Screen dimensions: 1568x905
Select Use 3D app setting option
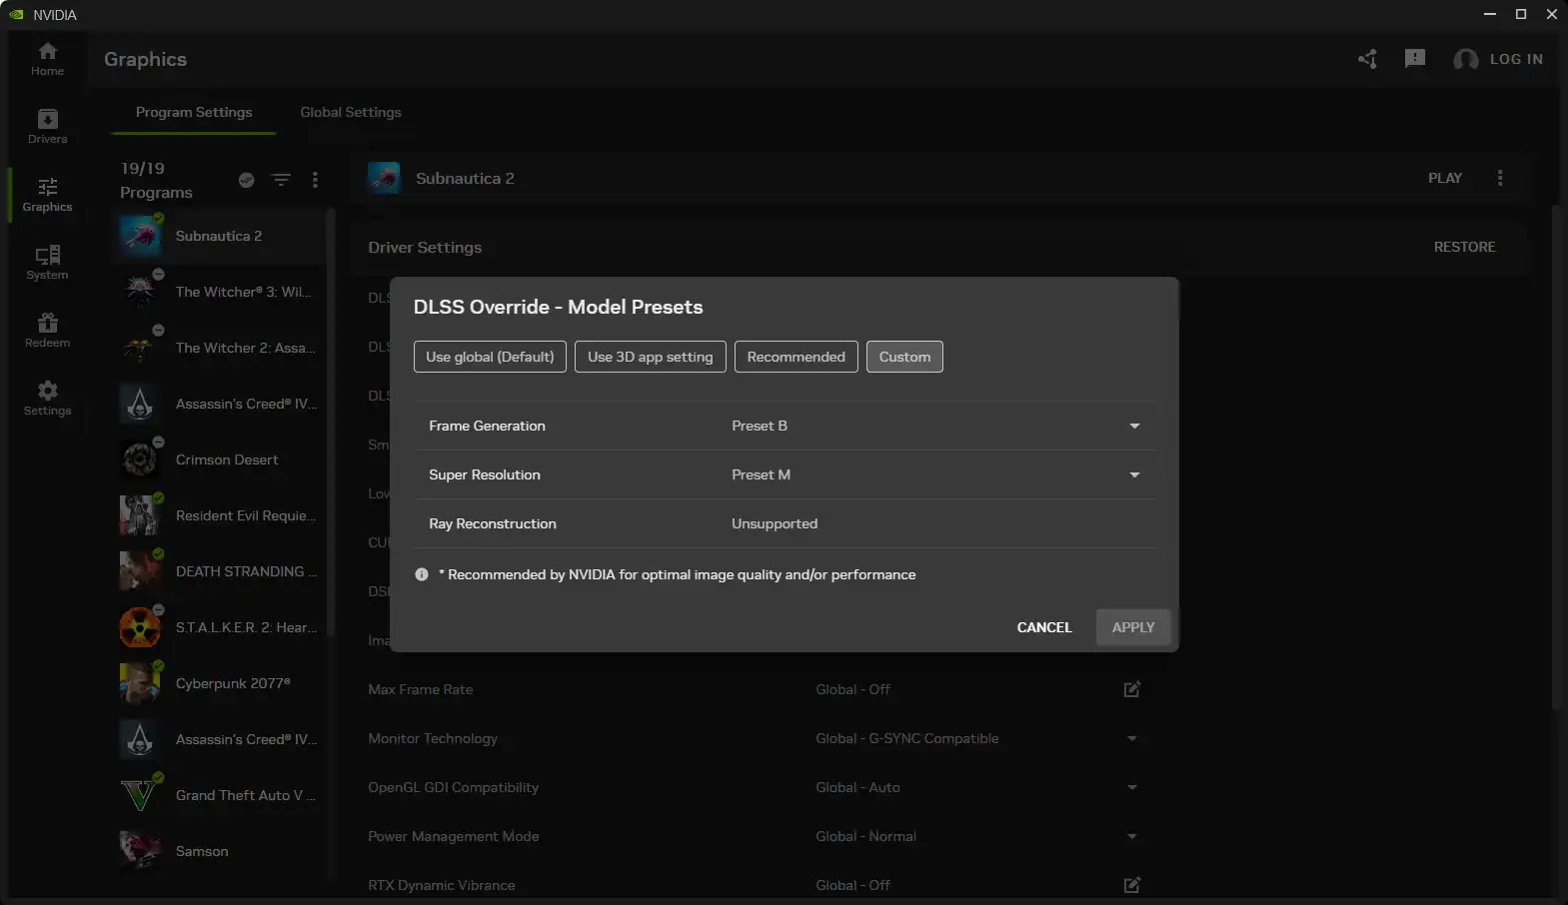650,357
